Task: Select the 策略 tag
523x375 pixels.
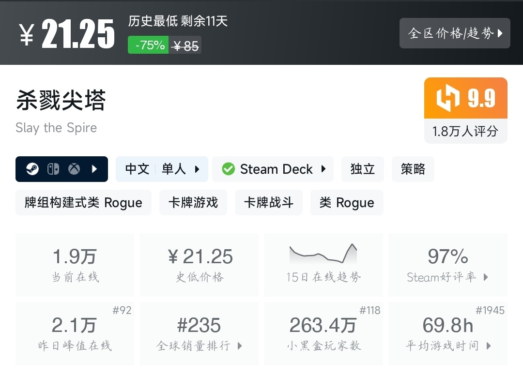Action: [x=413, y=169]
